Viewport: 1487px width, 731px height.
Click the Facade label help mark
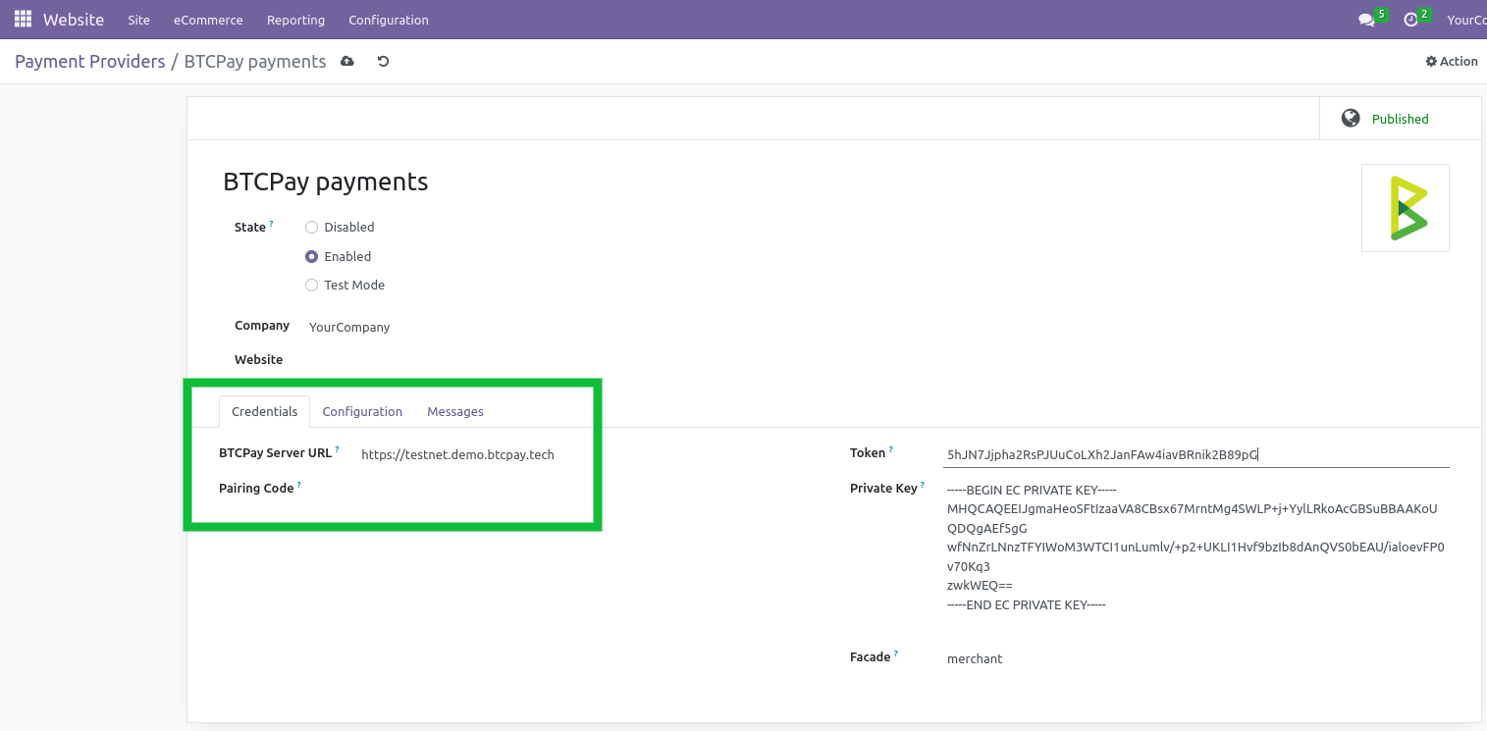(x=896, y=654)
